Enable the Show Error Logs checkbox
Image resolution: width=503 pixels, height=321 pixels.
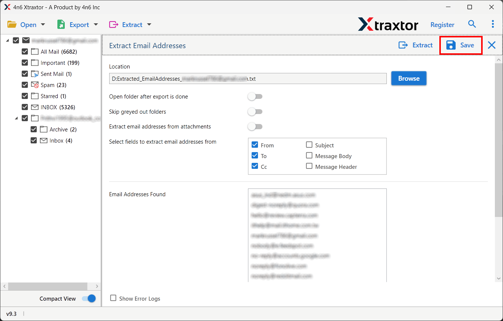pyautogui.click(x=113, y=298)
